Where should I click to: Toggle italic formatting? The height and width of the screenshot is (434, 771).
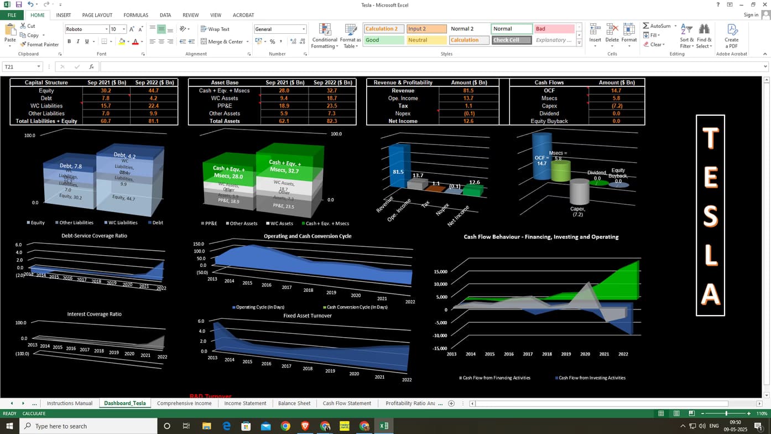tap(77, 41)
